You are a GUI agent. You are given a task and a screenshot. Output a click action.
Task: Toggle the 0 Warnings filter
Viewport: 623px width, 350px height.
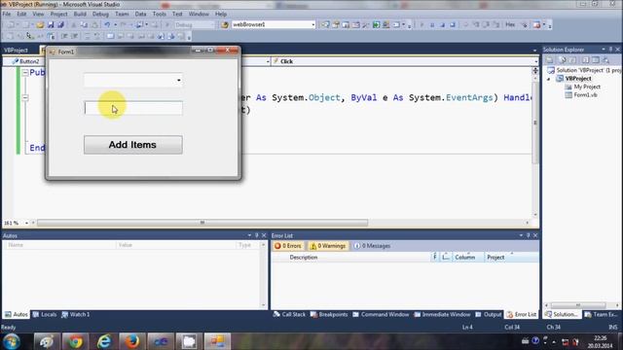(x=328, y=246)
